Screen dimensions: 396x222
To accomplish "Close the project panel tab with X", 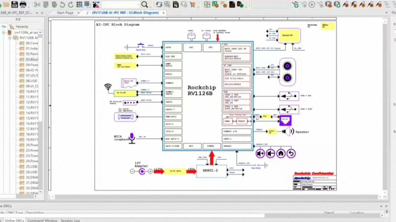I will 42,13.
